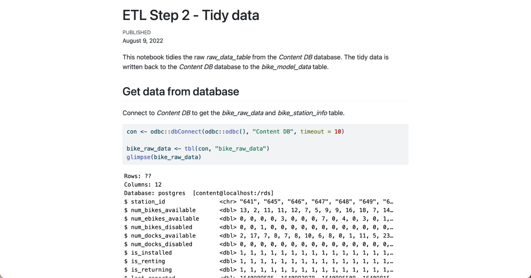Click the num_bikes_available column name
The image size is (531, 278).
(163, 210)
